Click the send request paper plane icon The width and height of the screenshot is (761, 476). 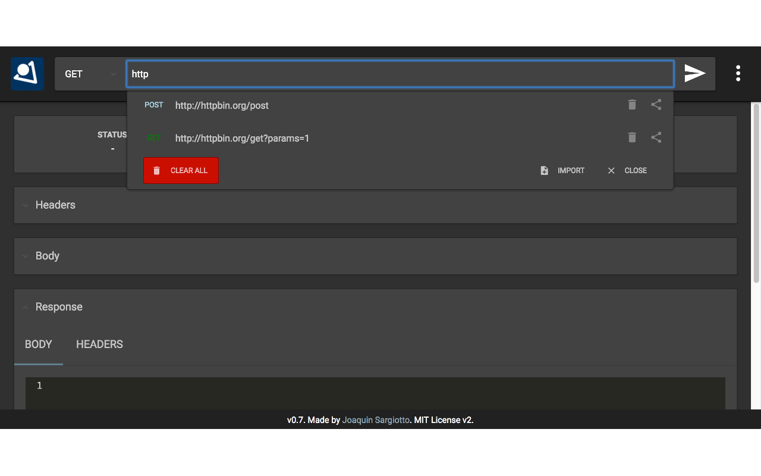point(694,73)
